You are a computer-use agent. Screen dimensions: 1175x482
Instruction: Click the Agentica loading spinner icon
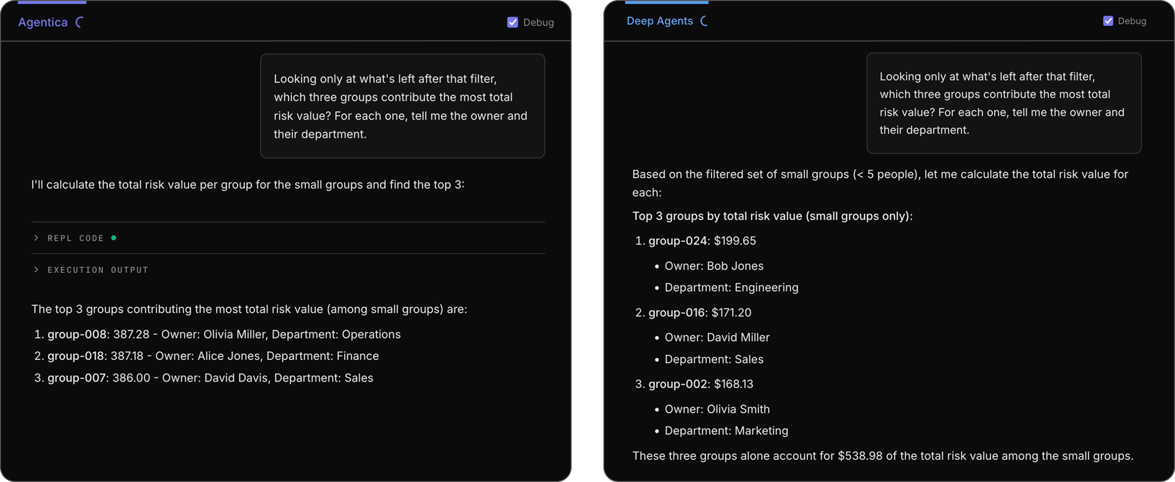pyautogui.click(x=79, y=22)
